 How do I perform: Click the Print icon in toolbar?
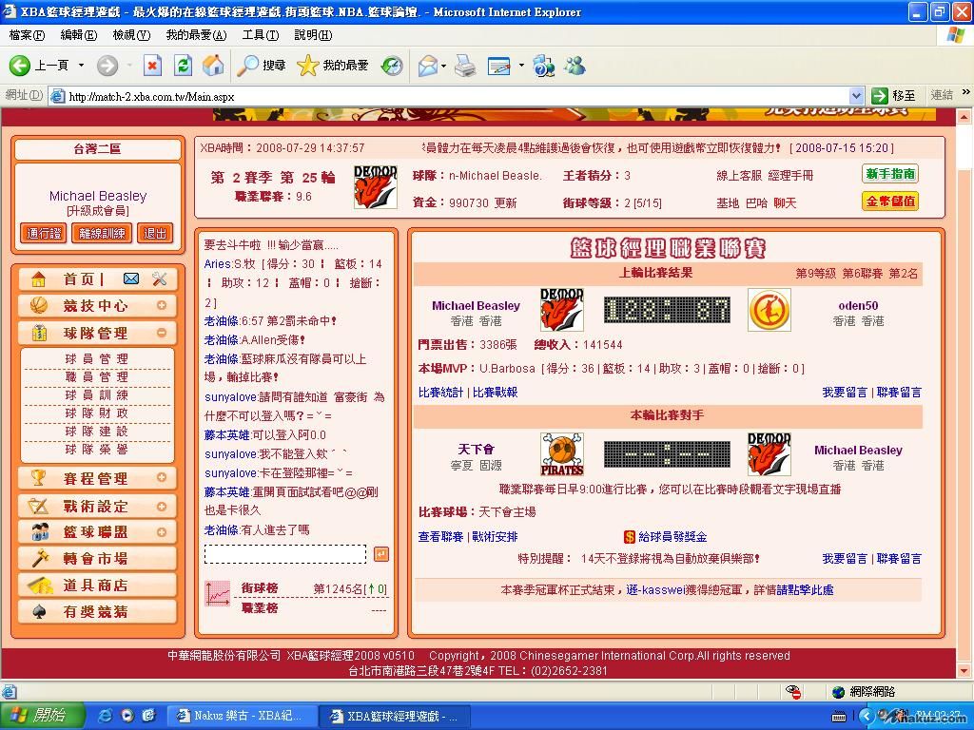click(x=465, y=66)
